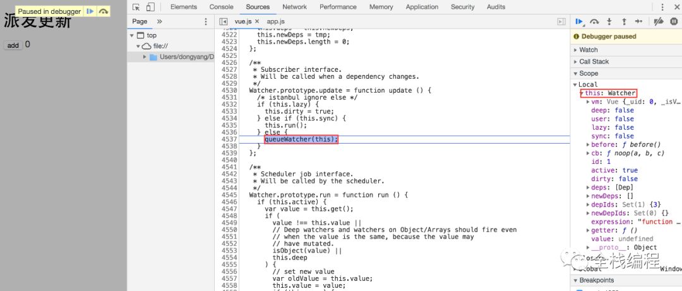Expand the before function property
682x291 pixels.
click(x=588, y=144)
